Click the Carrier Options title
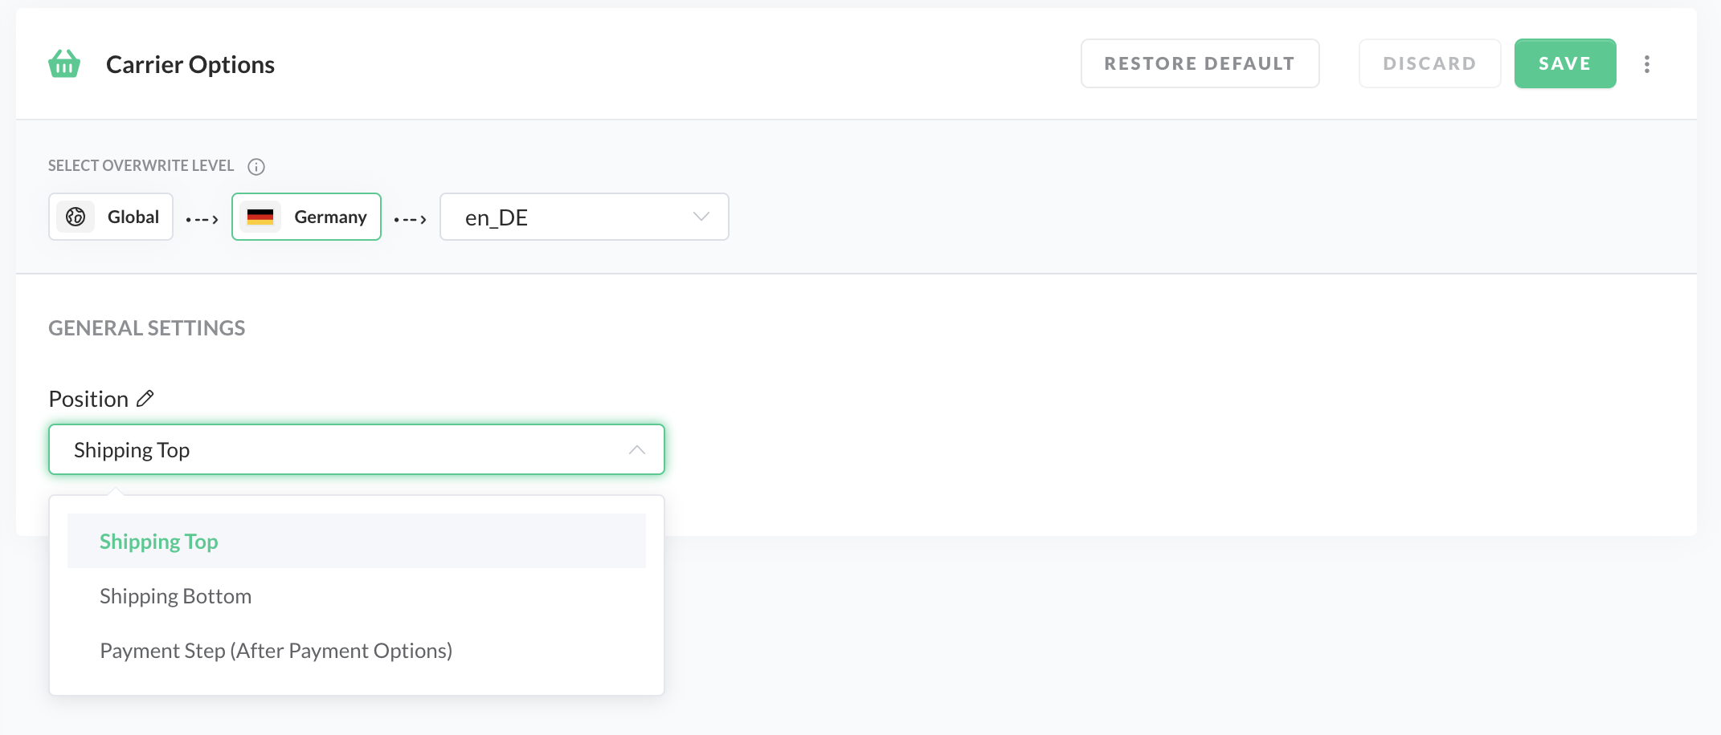 tap(190, 64)
